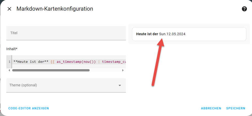Click the scroll-left arrow of the editor

point(9,70)
